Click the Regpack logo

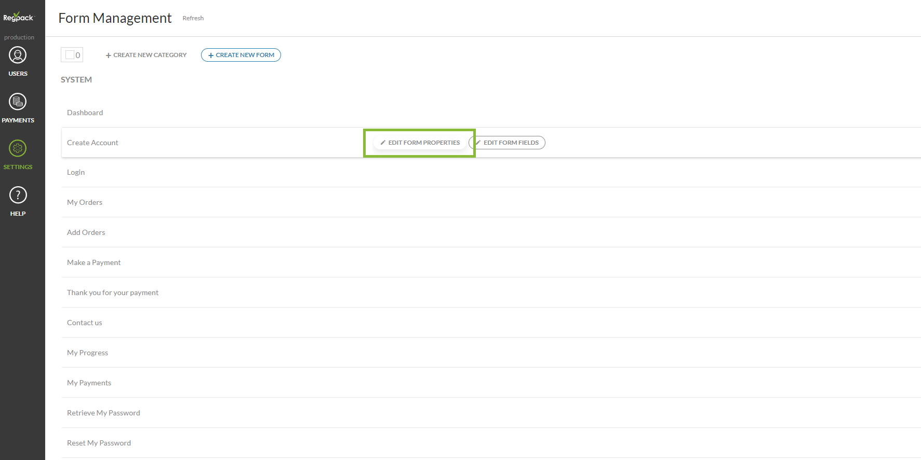(19, 17)
